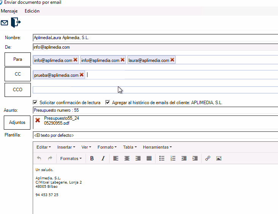The width and height of the screenshot is (278, 214).
Task: Toggle bold formatting in editor
Action: tap(92, 159)
